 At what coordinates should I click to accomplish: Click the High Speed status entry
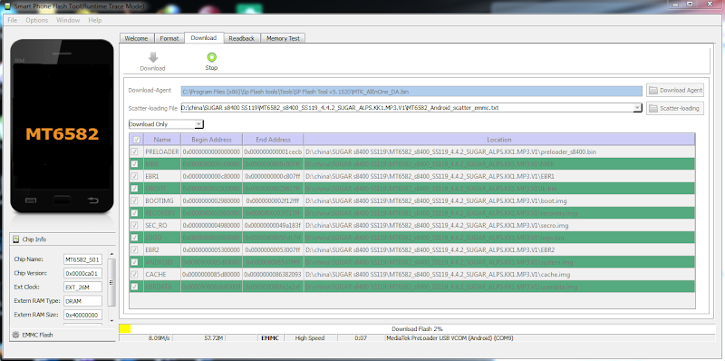pyautogui.click(x=310, y=338)
